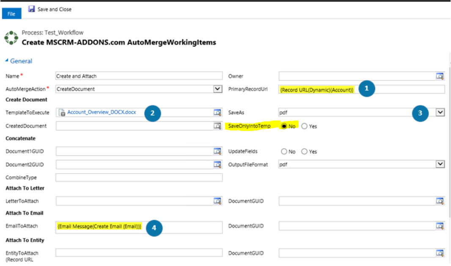Click the Document2GUID lookup icon
Image resolution: width=451 pixels, height=266 pixels.
(x=217, y=165)
